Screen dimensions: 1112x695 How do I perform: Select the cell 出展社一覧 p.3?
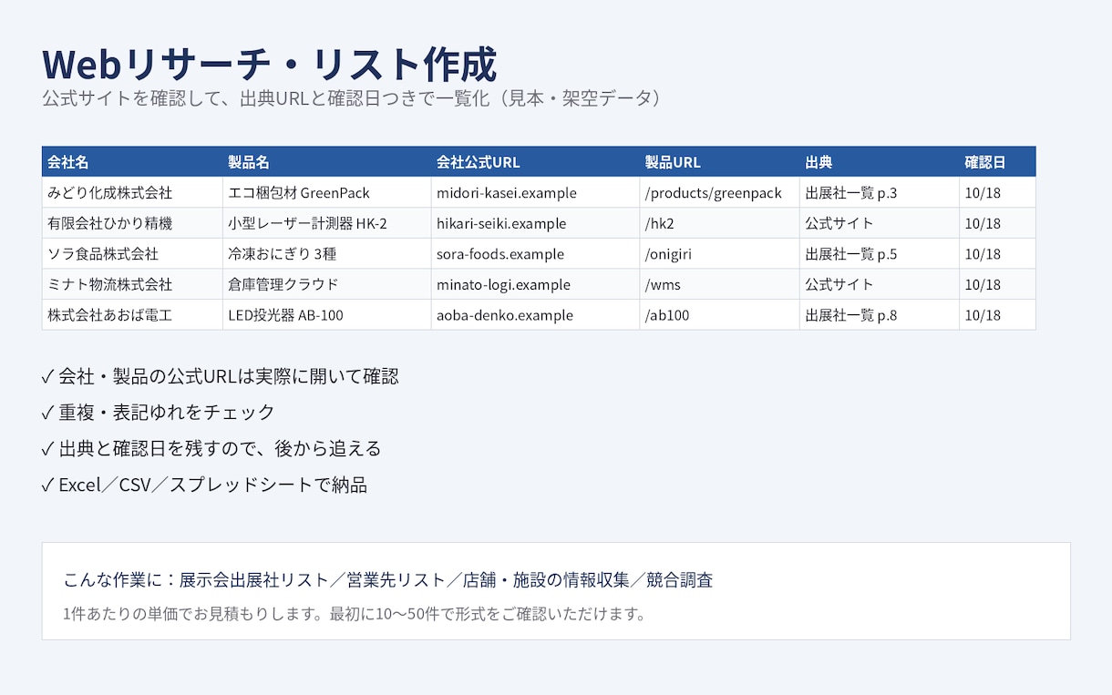[880, 193]
